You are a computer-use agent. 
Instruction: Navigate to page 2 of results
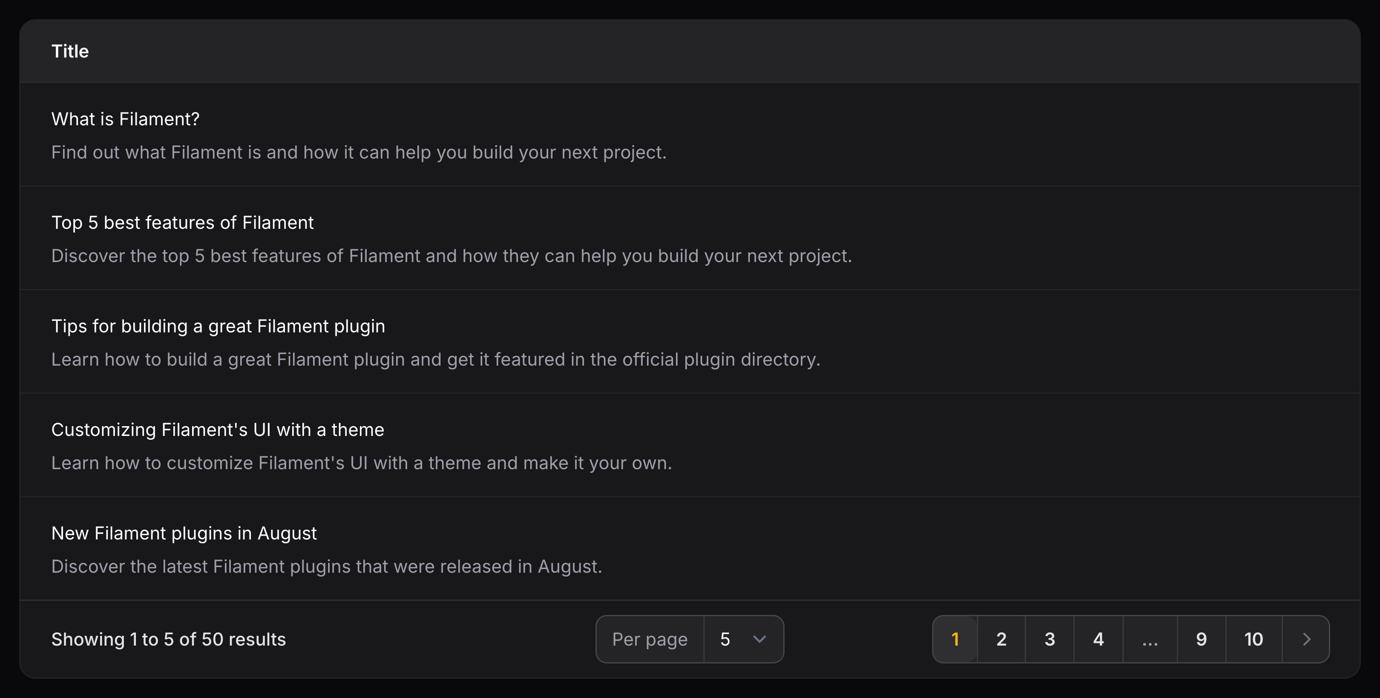pos(1001,639)
